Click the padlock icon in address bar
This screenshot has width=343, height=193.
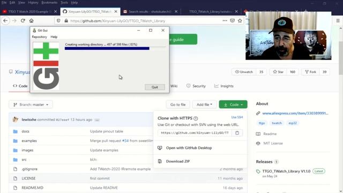66,21
